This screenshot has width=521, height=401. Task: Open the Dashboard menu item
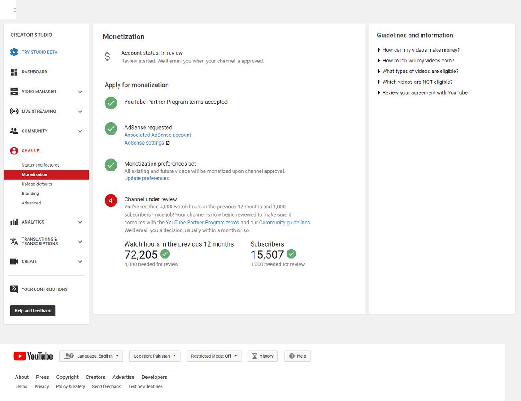pos(34,72)
